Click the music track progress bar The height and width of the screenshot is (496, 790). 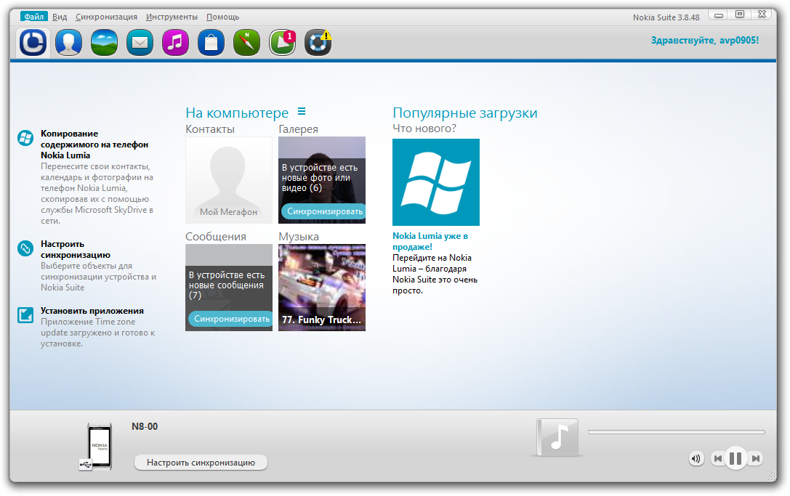point(676,432)
